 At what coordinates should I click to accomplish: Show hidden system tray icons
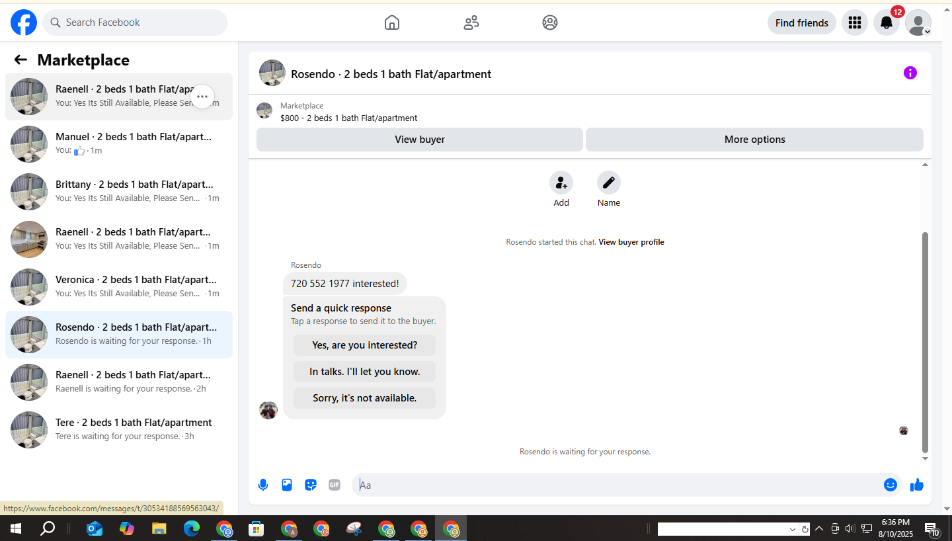(819, 528)
